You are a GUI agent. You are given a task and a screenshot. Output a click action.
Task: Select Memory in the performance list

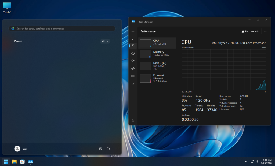(157, 54)
